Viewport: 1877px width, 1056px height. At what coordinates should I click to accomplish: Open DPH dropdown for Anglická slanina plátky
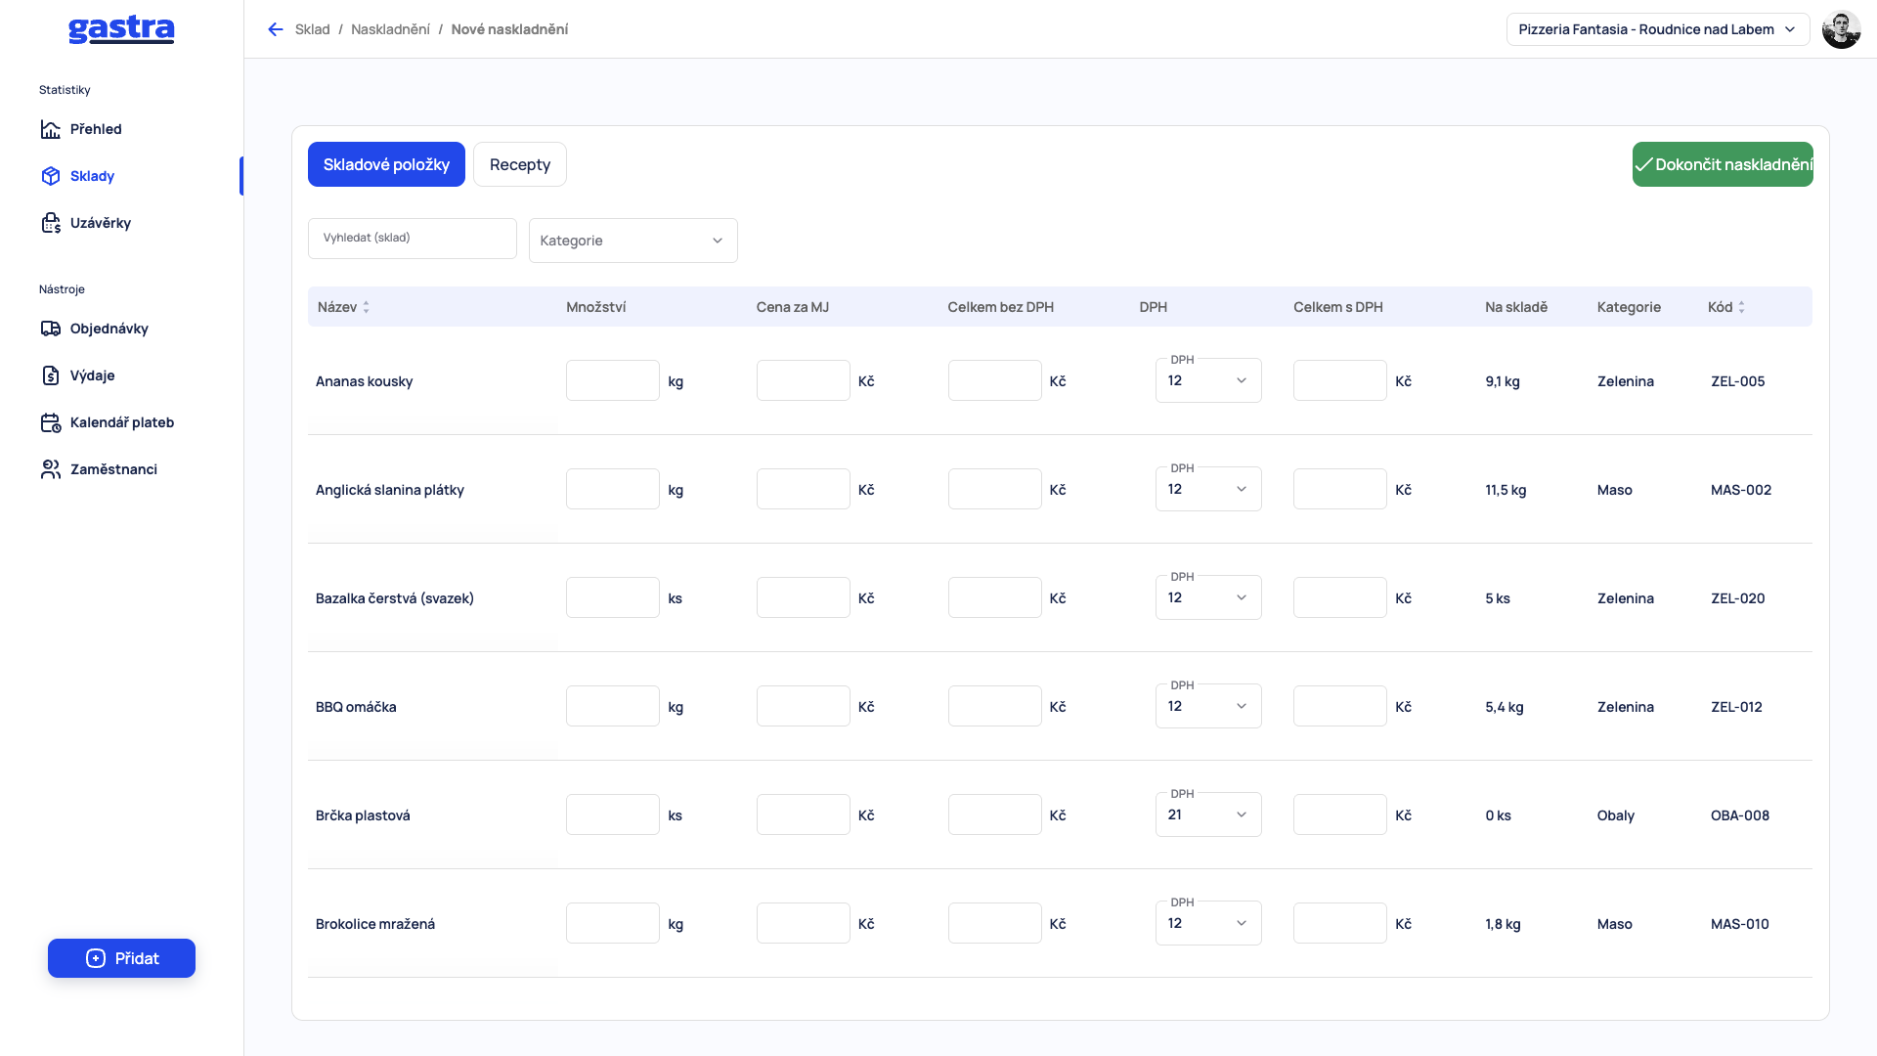click(x=1208, y=489)
